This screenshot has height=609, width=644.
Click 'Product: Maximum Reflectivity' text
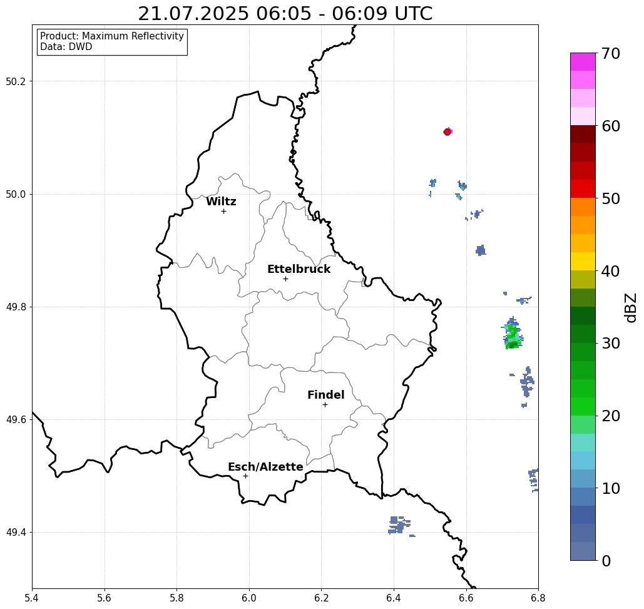[x=111, y=36]
